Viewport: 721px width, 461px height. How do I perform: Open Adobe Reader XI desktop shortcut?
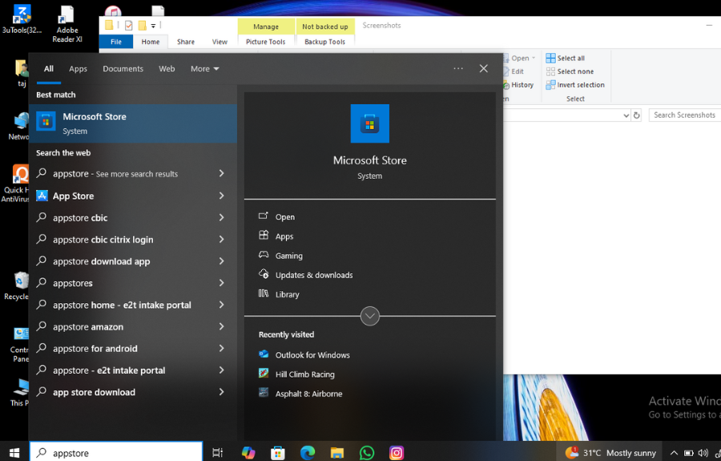click(67, 25)
